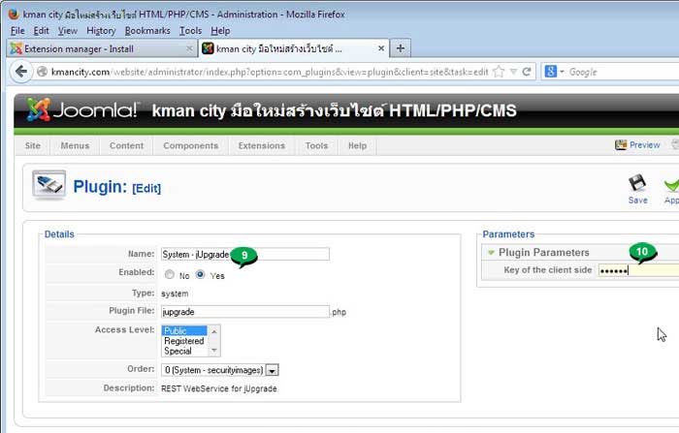Click the Google search engine icon
Viewport: 679px width, 433px height.
tap(550, 72)
